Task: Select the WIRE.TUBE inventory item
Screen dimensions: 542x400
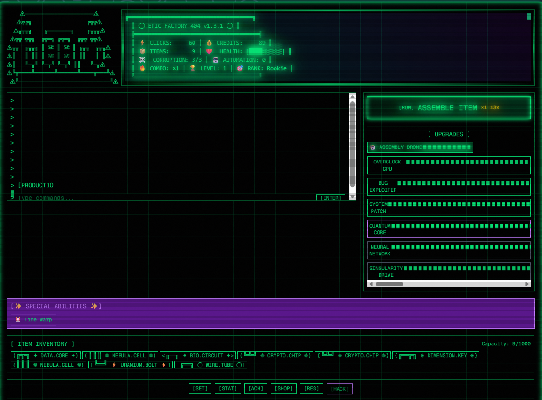Action: click(211, 365)
